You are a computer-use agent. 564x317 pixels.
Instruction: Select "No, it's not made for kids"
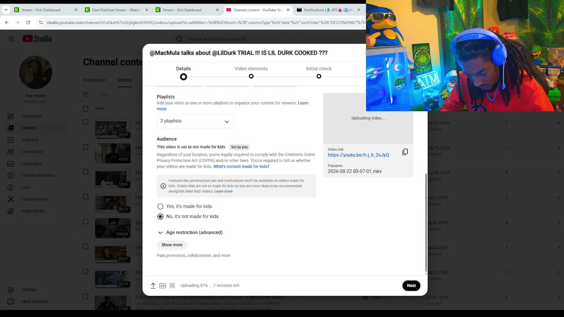(x=160, y=217)
